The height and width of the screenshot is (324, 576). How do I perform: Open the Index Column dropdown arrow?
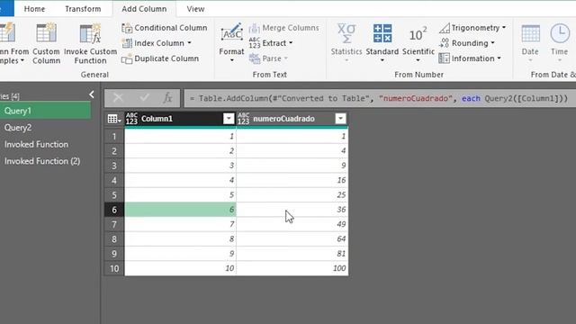point(190,43)
